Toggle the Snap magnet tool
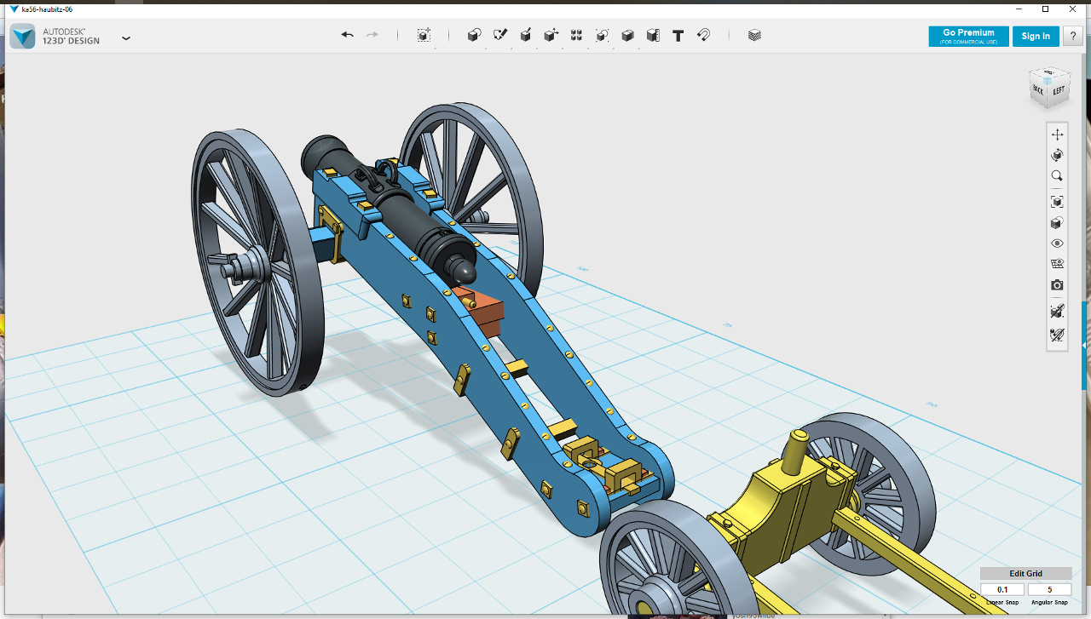 coord(704,36)
